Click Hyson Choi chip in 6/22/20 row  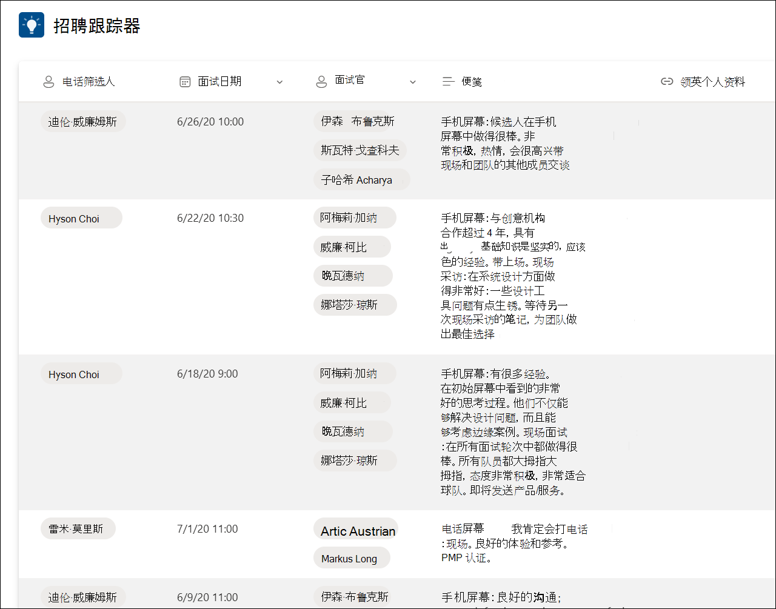(81, 218)
